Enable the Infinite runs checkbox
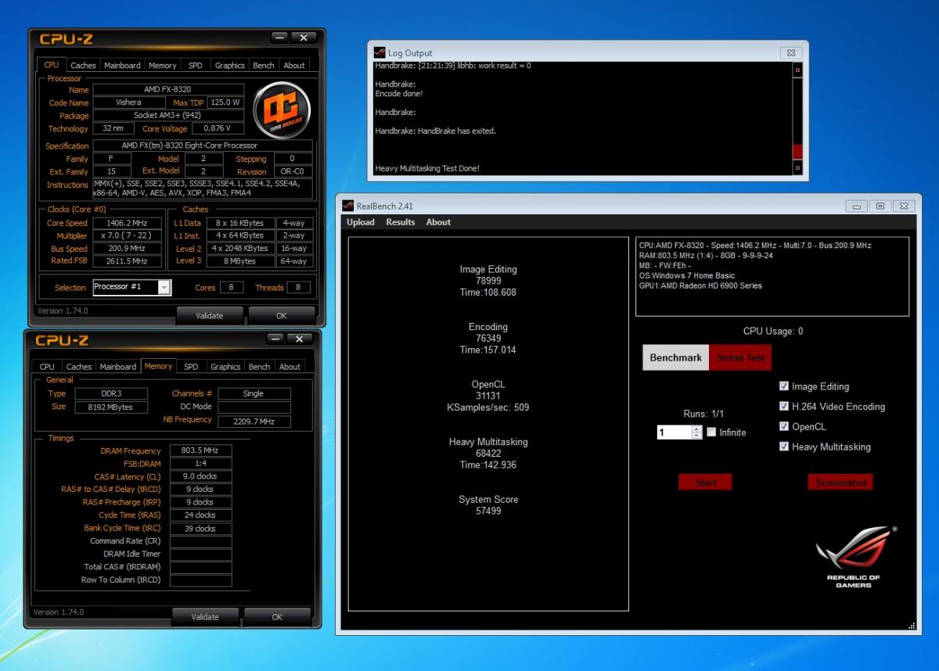This screenshot has width=939, height=671. [x=711, y=432]
